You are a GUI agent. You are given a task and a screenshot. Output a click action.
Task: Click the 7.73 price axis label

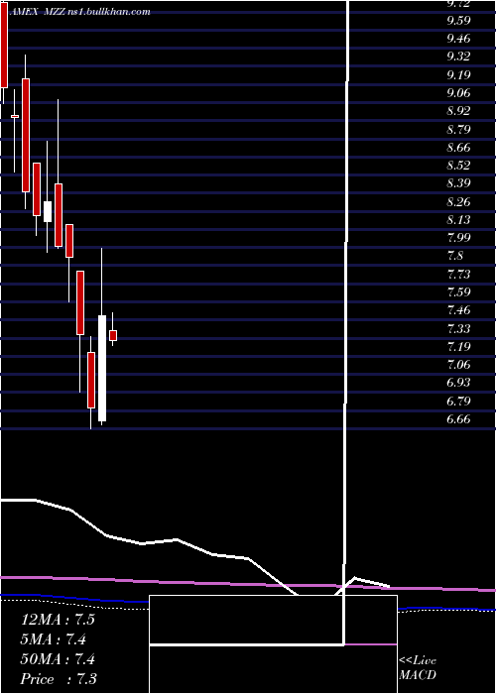458,274
